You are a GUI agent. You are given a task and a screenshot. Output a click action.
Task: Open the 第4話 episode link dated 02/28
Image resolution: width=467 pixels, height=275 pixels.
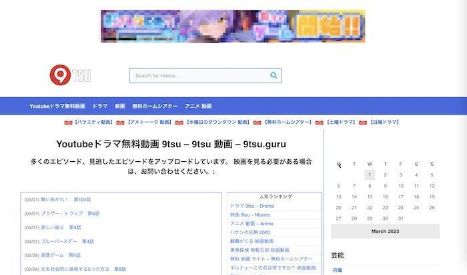coord(61,255)
